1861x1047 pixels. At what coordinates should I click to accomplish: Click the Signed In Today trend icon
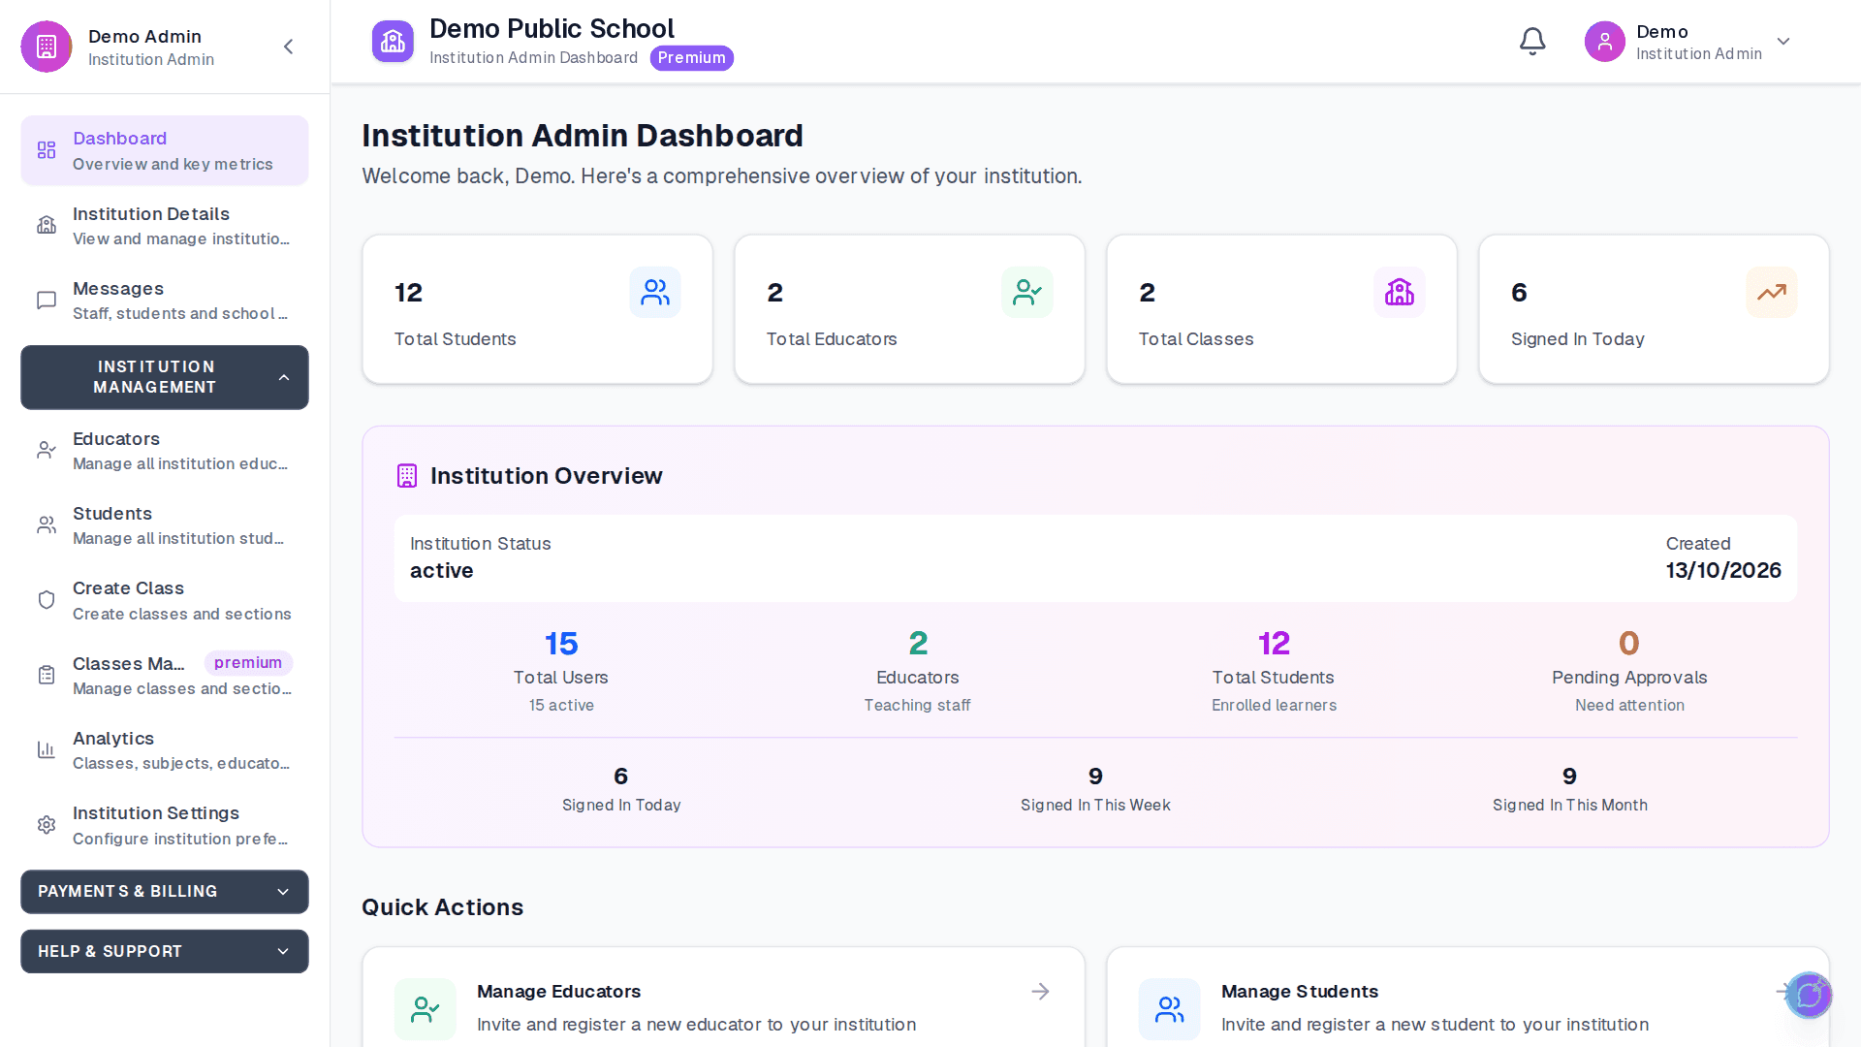(x=1772, y=293)
